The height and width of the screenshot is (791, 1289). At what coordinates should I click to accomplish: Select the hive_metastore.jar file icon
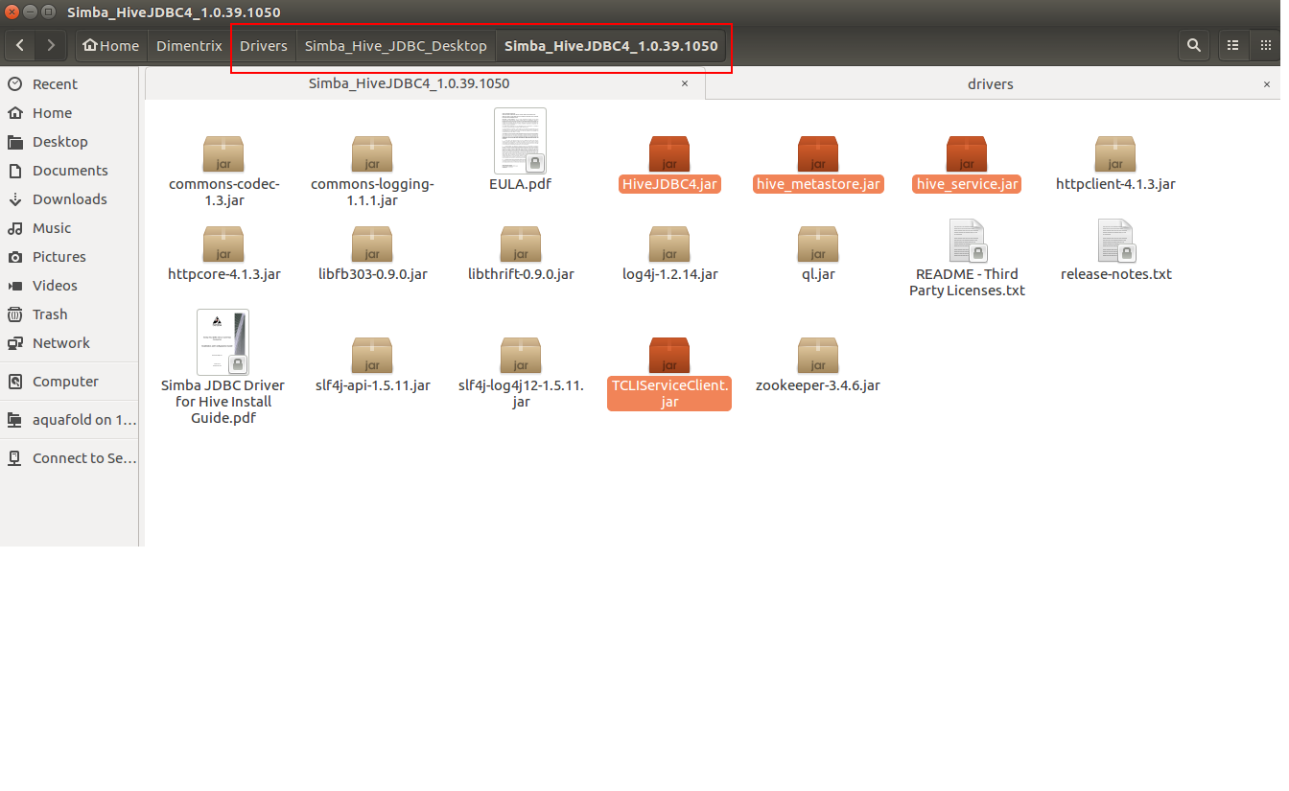pyautogui.click(x=818, y=153)
